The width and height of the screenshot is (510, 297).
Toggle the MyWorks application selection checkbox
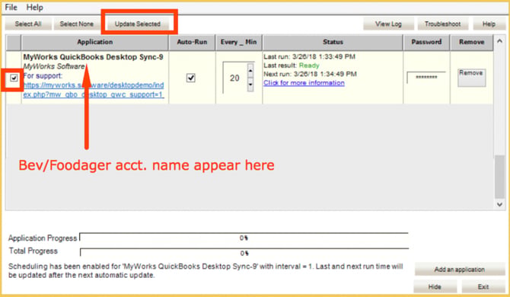pyautogui.click(x=14, y=78)
